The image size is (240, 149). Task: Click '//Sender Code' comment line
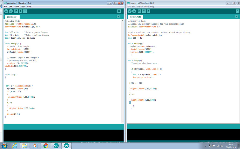click(x=13, y=21)
